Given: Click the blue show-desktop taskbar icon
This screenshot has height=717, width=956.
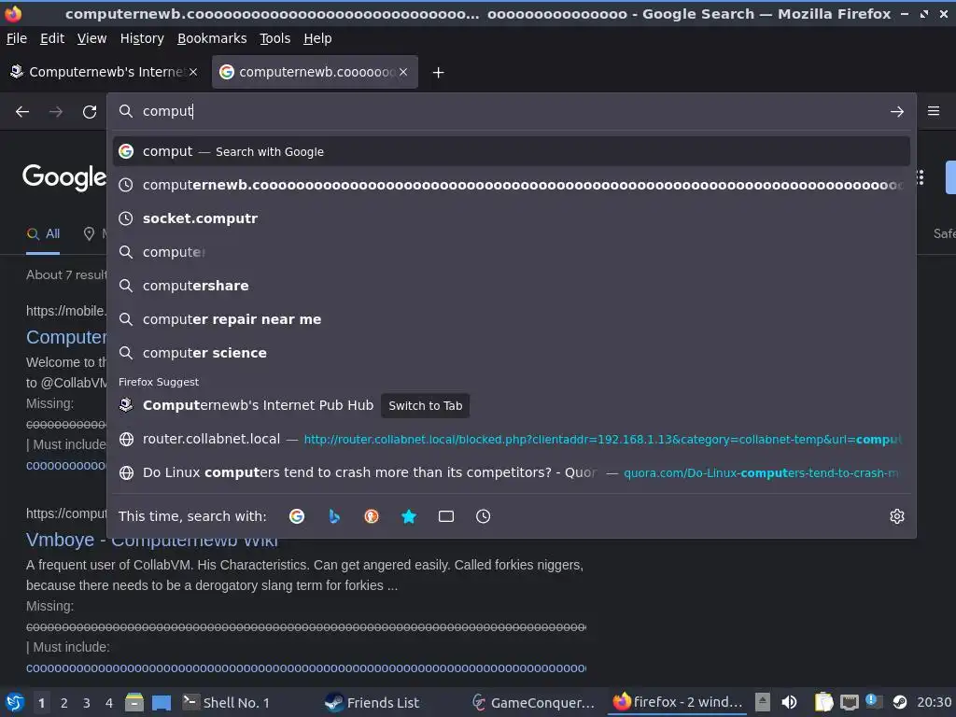Looking at the screenshot, I should tap(162, 702).
